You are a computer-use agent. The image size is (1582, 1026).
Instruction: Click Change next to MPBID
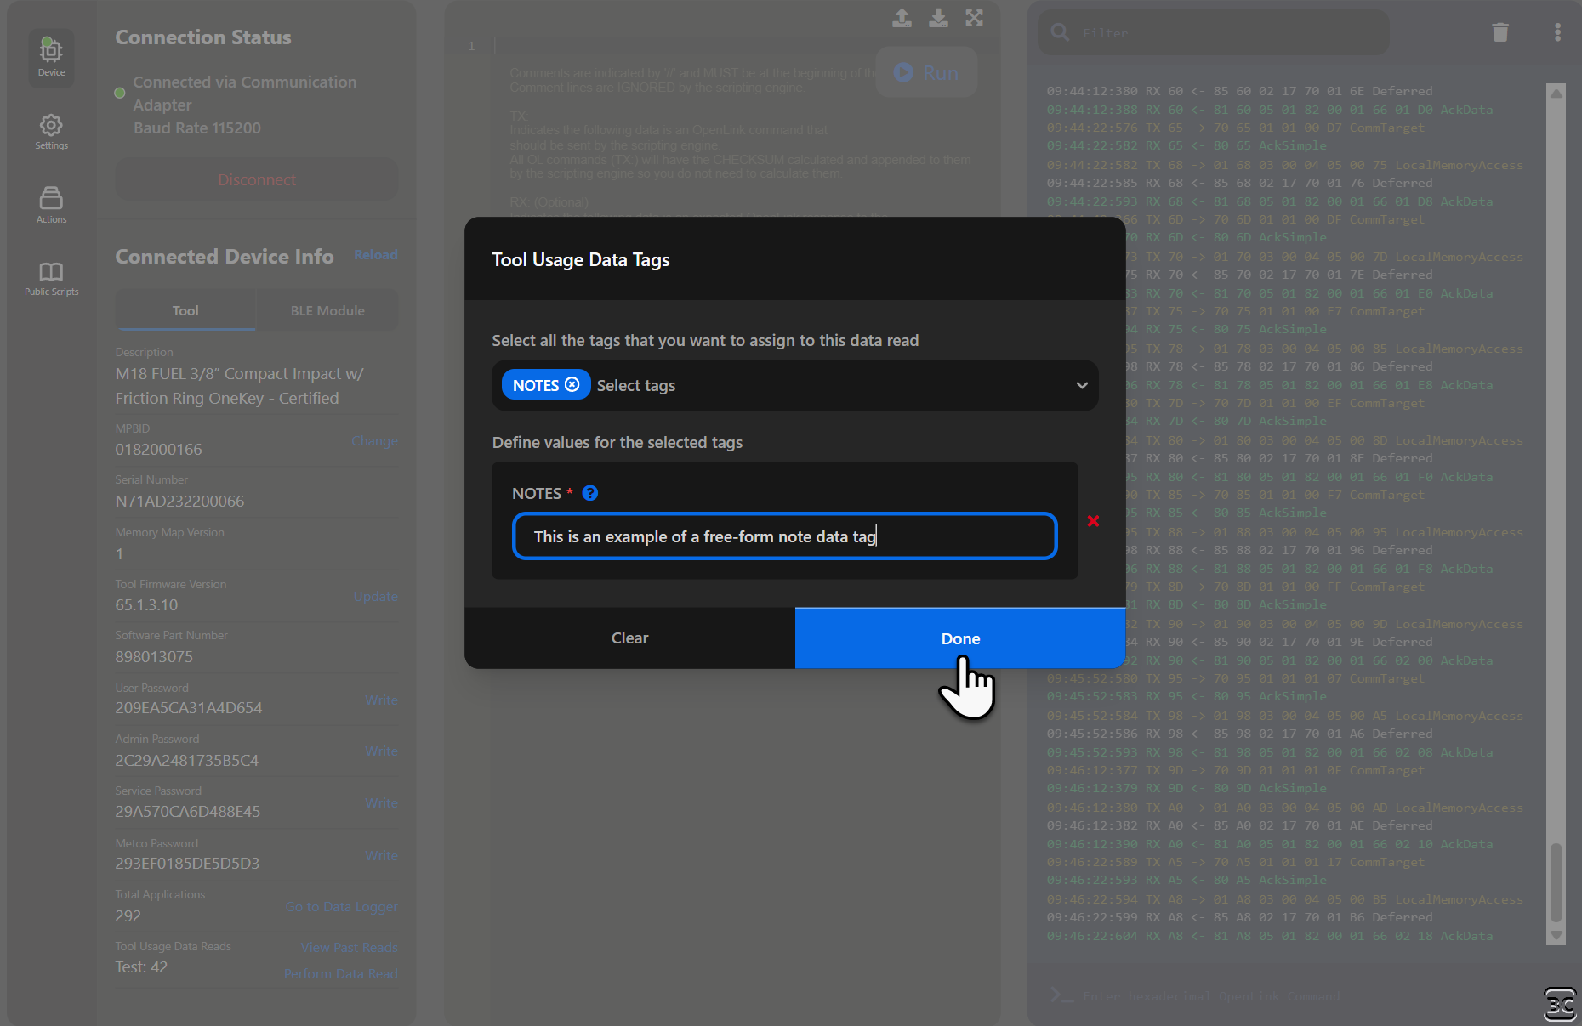tap(374, 440)
